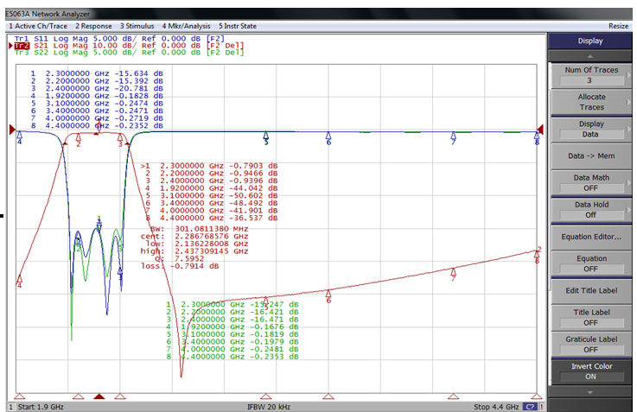Select the red marker 7 on S21 trace
The width and height of the screenshot is (637, 412).
pyautogui.click(x=453, y=272)
